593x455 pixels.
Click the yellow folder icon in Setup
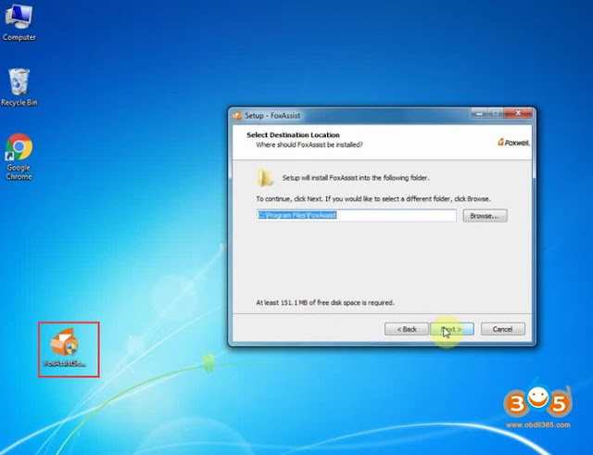point(265,177)
